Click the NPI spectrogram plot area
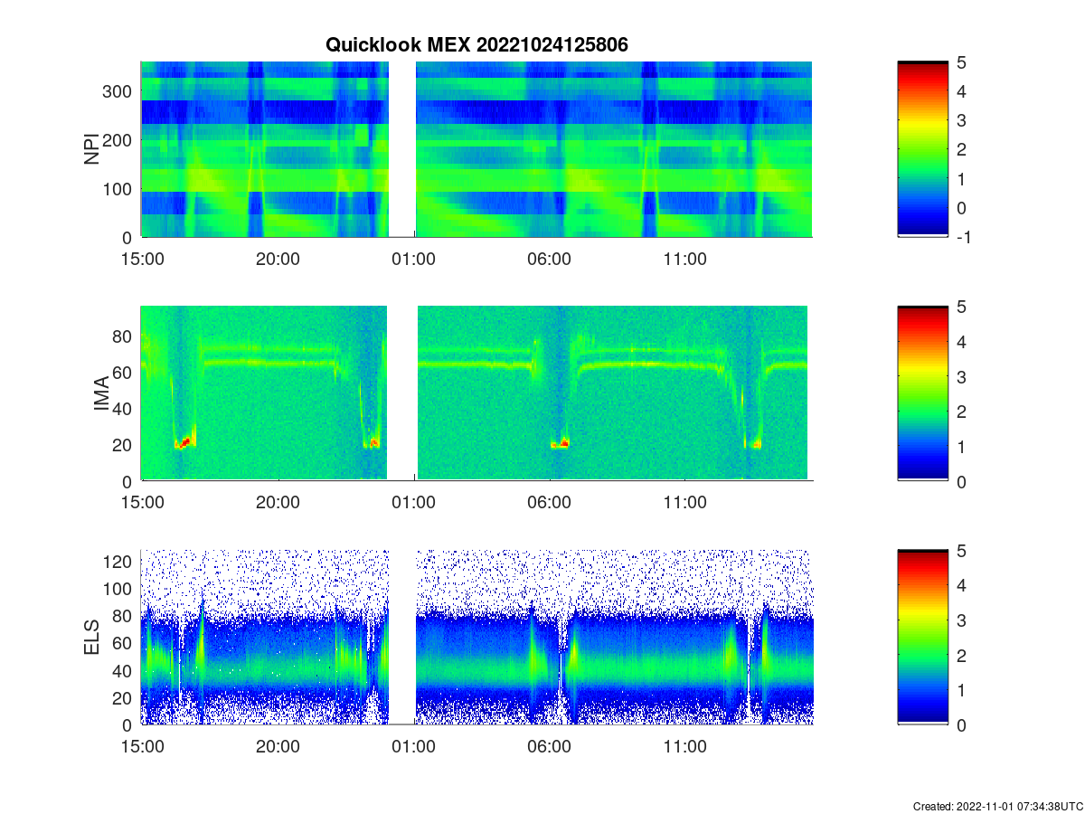The width and height of the screenshot is (1085, 814). [476, 149]
